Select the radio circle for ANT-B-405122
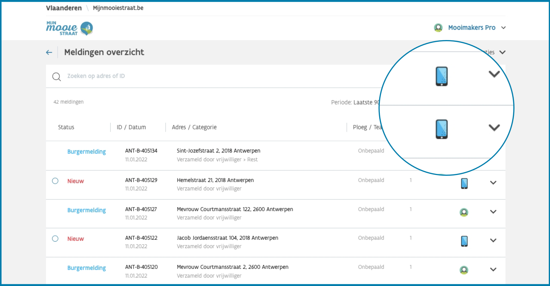This screenshot has height=286, width=550. pos(55,239)
